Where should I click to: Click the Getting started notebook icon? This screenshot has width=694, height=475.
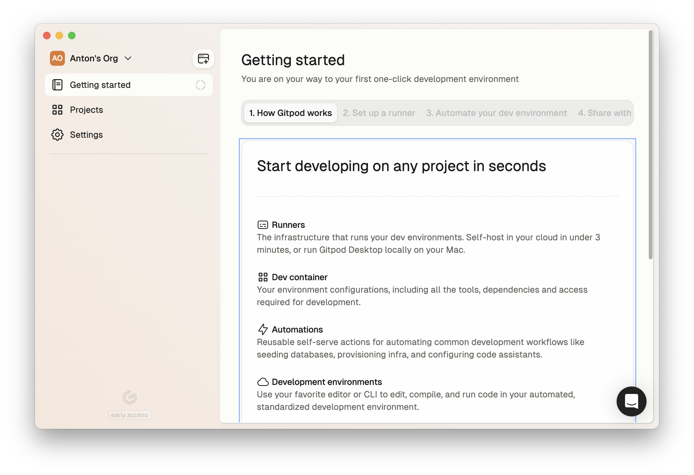[x=57, y=85]
